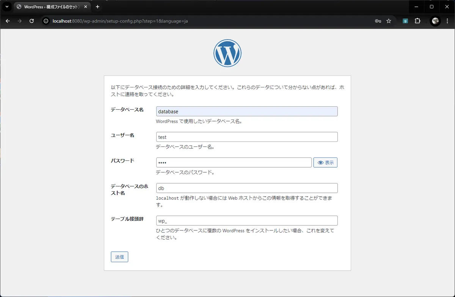Click 'データベースのユーザー名。' help text

(x=185, y=147)
